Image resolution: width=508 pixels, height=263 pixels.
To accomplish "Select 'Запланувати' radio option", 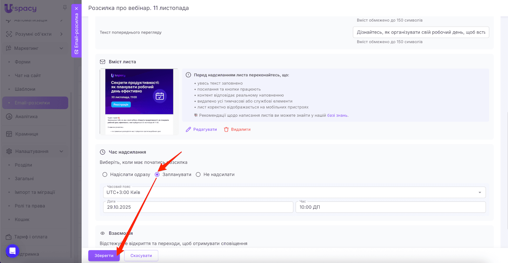I will 157,174.
